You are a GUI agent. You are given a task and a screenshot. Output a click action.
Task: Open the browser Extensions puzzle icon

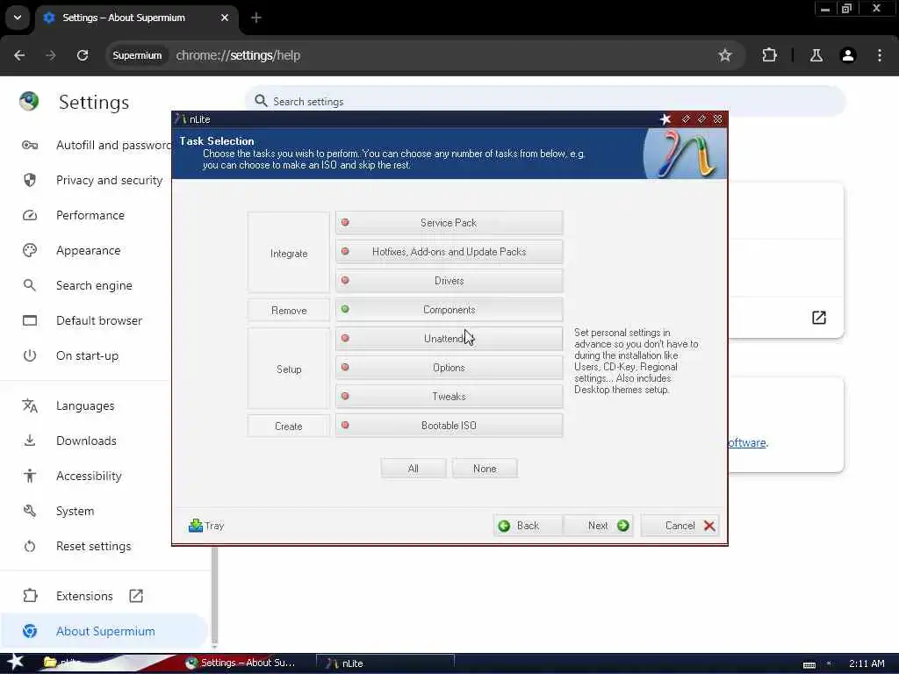[x=769, y=55]
